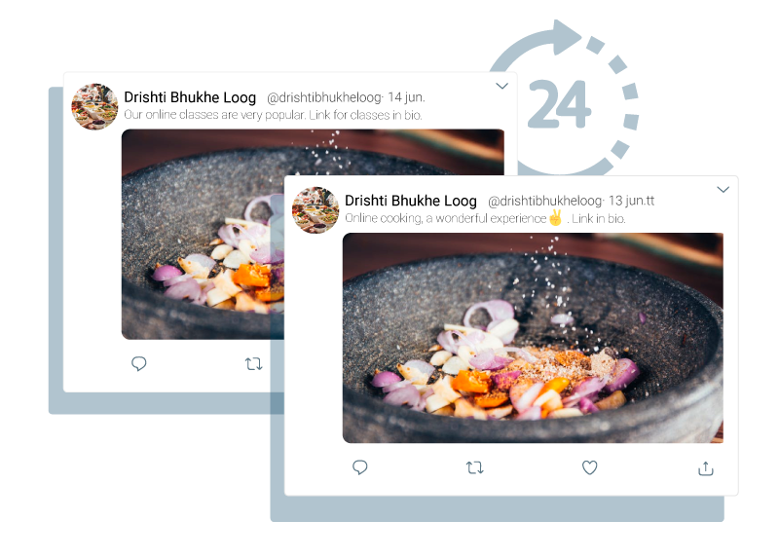The image size is (779, 558).
Task: Open the profile avatar on the 14 jun tweet
Action: coord(94,106)
